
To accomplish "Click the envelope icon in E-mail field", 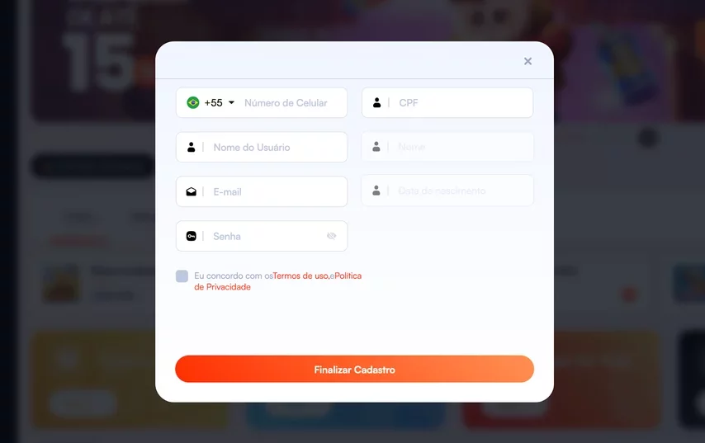I will pyautogui.click(x=191, y=191).
